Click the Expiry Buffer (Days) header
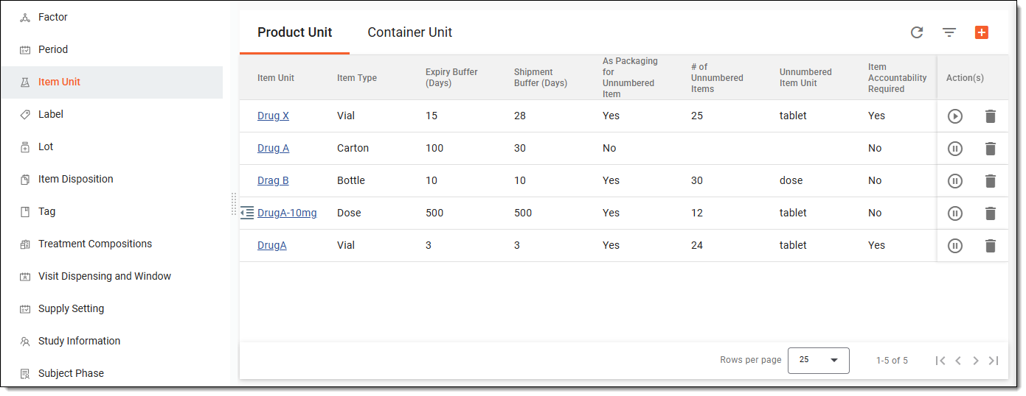The height and width of the screenshot is (396, 1026). pyautogui.click(x=451, y=77)
